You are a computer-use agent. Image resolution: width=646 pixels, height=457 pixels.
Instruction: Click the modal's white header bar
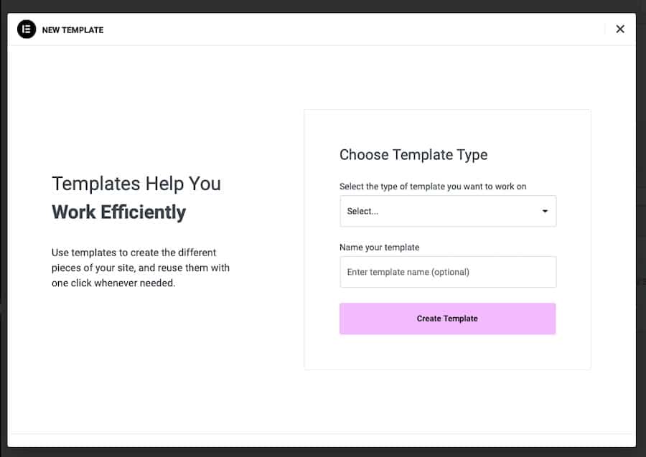coord(323,29)
